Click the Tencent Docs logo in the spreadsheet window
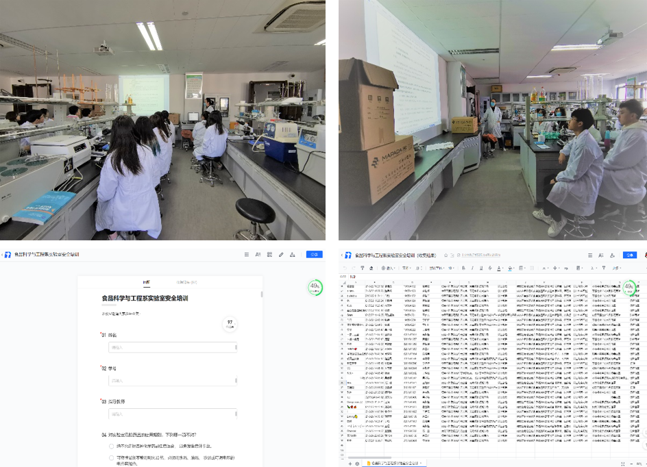The height and width of the screenshot is (467, 647). (x=348, y=255)
